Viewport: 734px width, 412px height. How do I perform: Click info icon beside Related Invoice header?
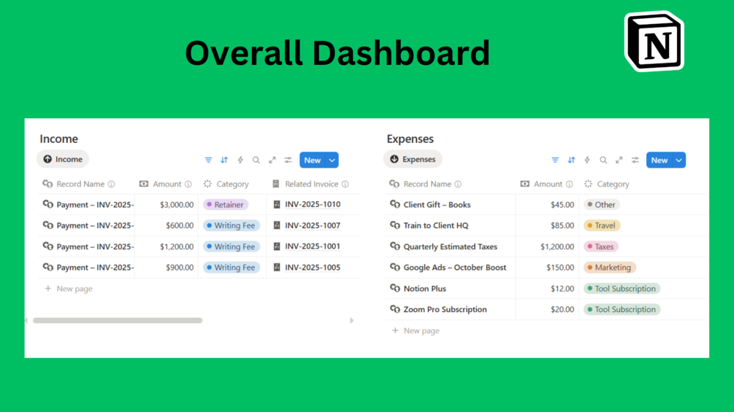click(x=345, y=184)
